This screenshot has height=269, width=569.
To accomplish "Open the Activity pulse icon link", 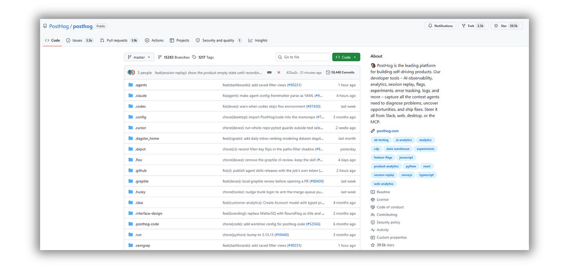I will [x=373, y=230].
